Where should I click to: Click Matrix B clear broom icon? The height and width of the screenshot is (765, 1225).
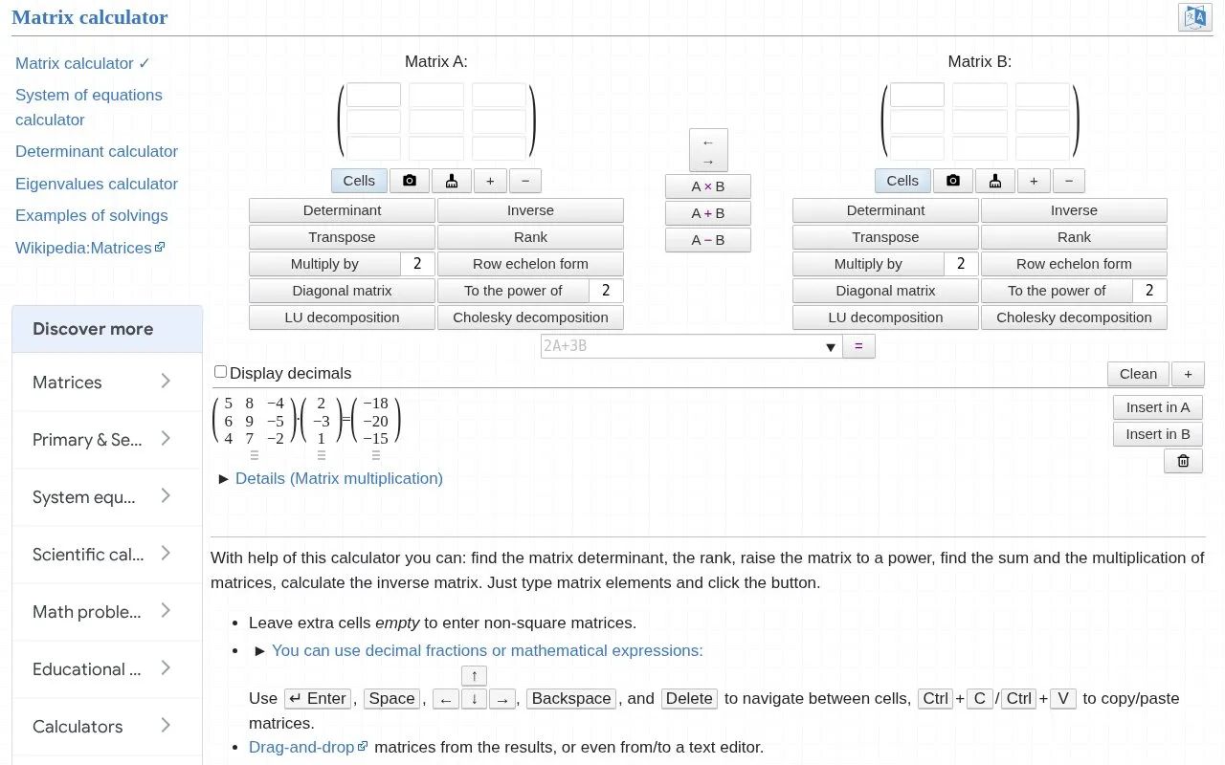point(995,181)
